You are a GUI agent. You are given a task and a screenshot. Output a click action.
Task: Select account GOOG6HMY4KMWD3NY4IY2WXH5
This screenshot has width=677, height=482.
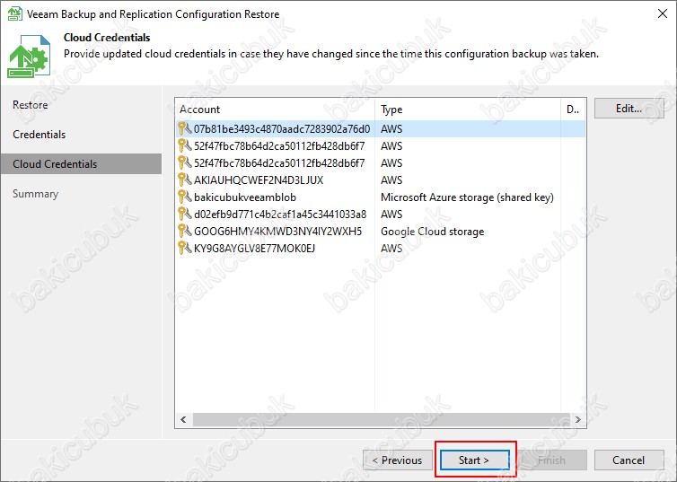381,231
